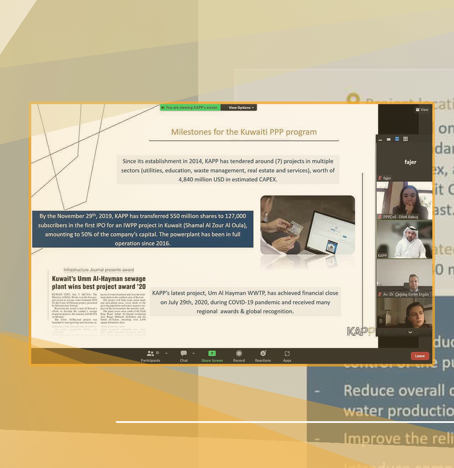Click the slide title 'Milestones for the Kuwaiti PPP program'
The image size is (454, 468).
[x=244, y=132]
